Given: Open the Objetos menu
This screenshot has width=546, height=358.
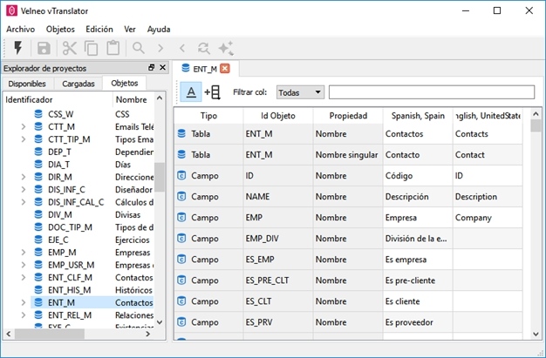Looking at the screenshot, I should pyautogui.click(x=60, y=29).
